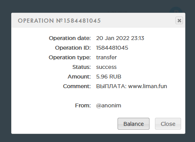This screenshot has width=195, height=142.
Task: Click the Operation type label
Action: point(70,57)
